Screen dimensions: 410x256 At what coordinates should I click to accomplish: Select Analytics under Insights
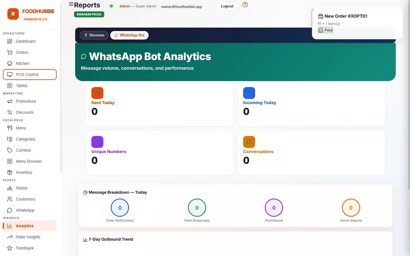30,226
